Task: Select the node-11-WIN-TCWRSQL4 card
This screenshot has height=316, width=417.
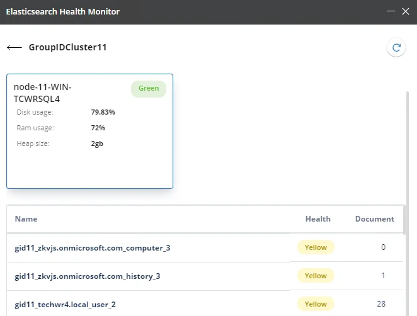Action: coord(90,132)
